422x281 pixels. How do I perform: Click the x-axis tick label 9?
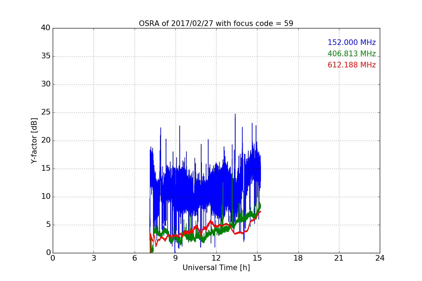[175, 258]
